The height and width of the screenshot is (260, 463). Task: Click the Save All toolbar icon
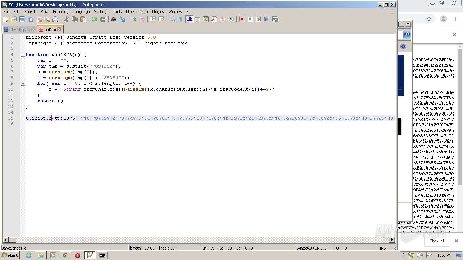(x=30, y=19)
